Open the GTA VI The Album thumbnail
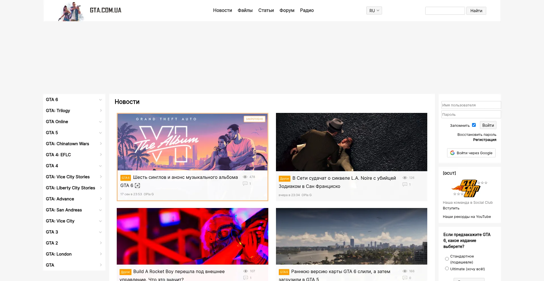The image size is (544, 281). pos(192,142)
